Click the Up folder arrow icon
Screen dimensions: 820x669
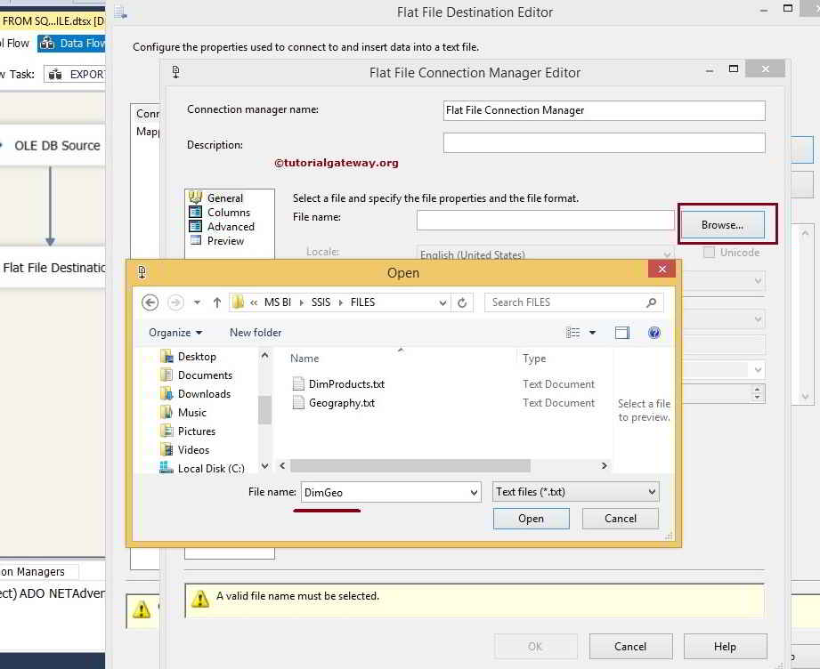[x=216, y=302]
